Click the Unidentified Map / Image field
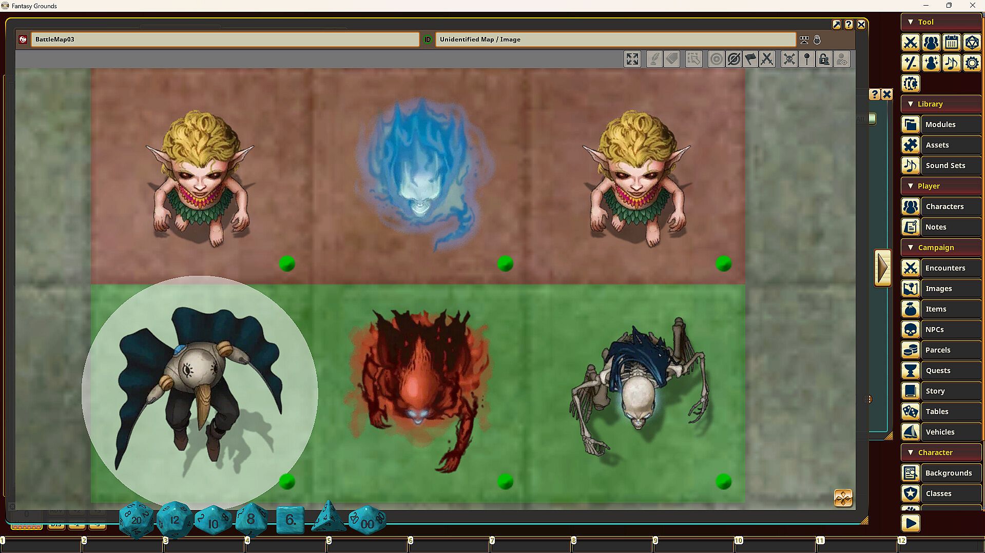 (x=616, y=39)
